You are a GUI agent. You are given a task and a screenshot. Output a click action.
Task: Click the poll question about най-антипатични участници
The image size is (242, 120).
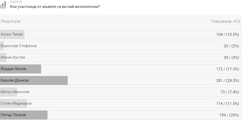coord(55,7)
